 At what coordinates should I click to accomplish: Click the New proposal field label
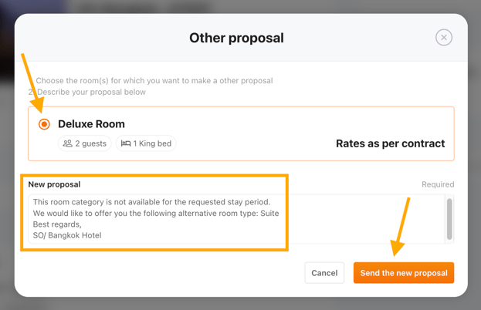pos(54,184)
